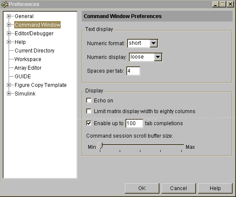
Task: Expand the Command Window tree node
Action: click(9, 25)
